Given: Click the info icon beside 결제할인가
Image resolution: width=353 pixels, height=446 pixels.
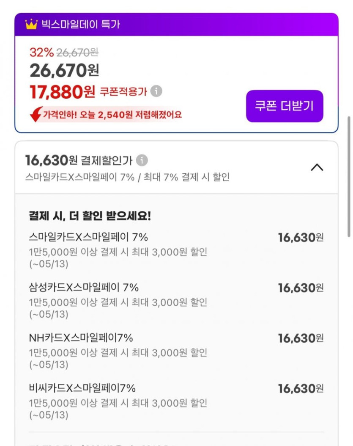Looking at the screenshot, I should 142,161.
